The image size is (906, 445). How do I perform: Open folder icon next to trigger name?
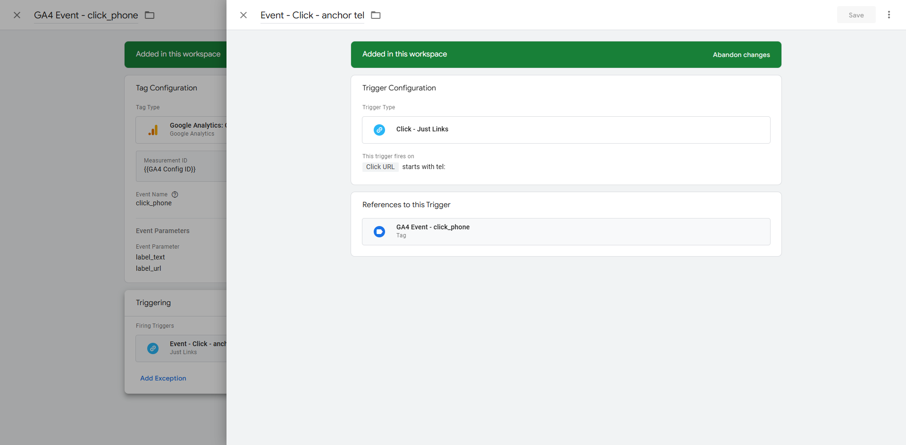pos(376,15)
